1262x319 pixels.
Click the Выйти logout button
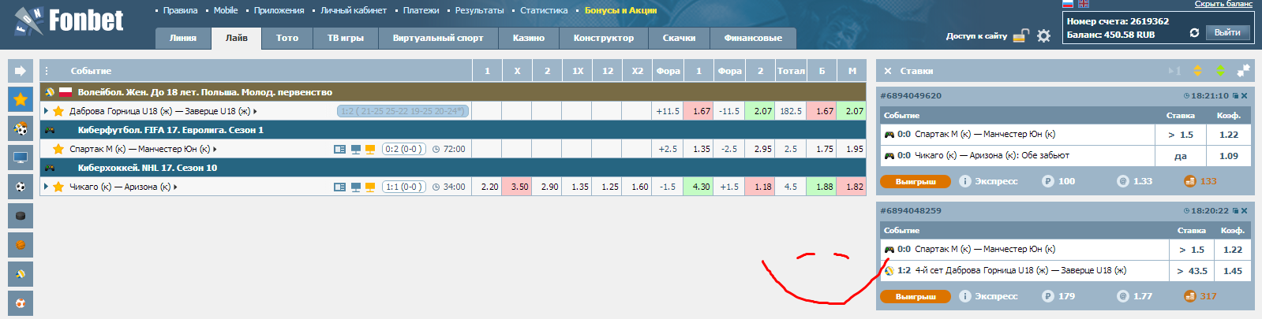1227,33
